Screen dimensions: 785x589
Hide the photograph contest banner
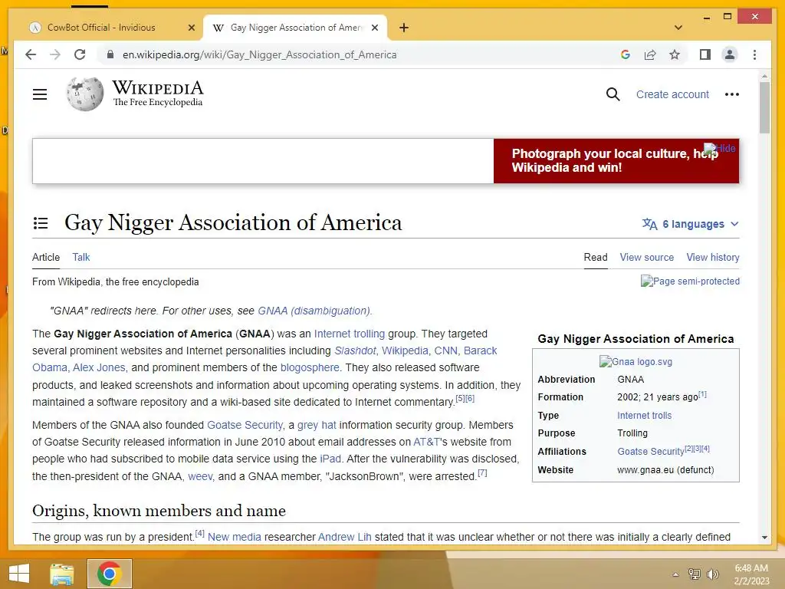[x=720, y=148]
